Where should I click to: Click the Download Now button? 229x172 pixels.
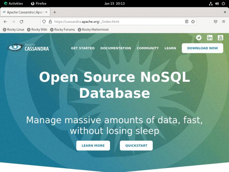[202, 48]
